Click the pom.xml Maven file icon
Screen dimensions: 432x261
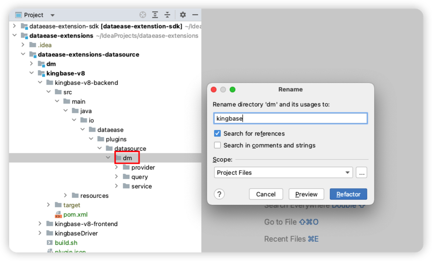[58, 214]
